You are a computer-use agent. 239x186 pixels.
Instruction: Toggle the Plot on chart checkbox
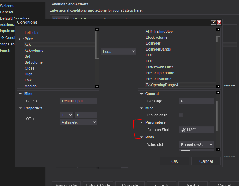pyautogui.click(x=181, y=115)
